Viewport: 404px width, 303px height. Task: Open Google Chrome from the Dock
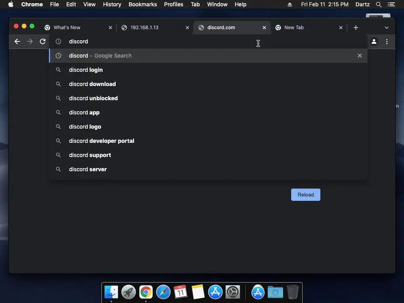pos(146,292)
